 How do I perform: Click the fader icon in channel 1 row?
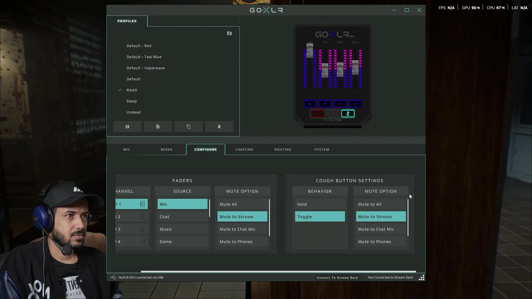click(143, 204)
